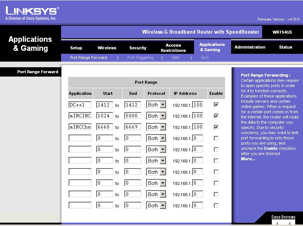
Task: Click the Protocol column header
Action: pos(156,93)
